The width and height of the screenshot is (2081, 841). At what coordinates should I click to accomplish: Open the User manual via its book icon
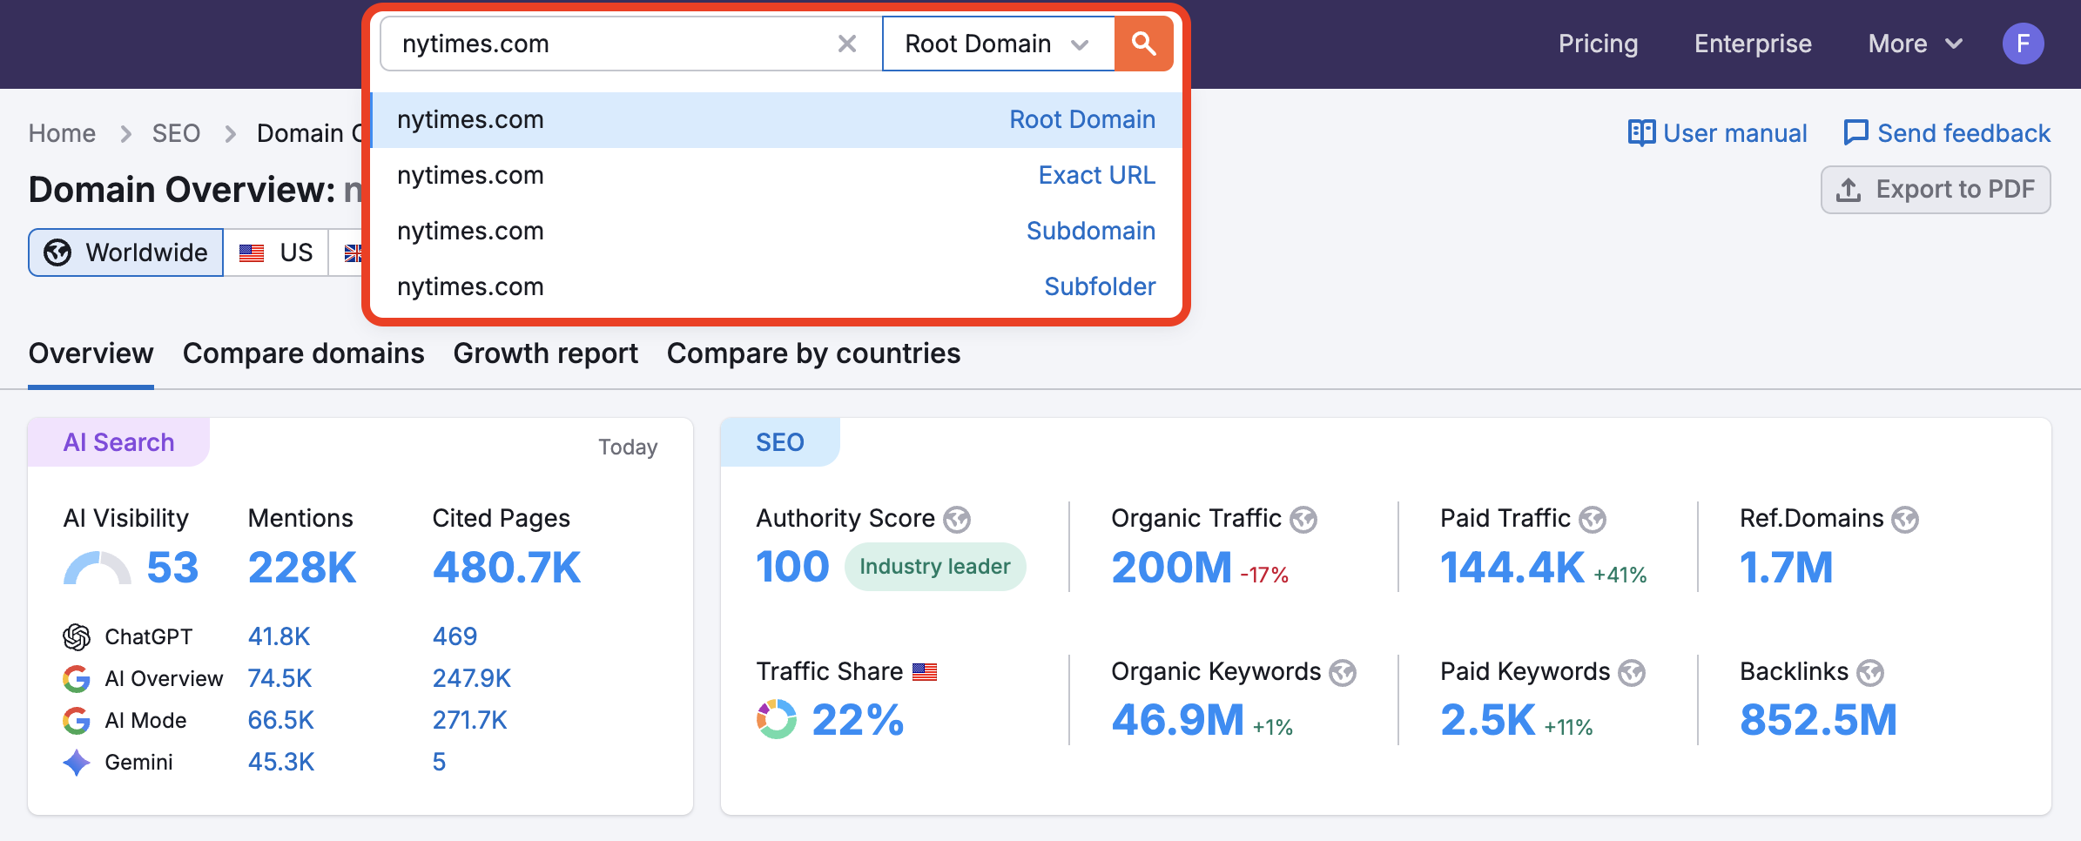coord(1642,132)
